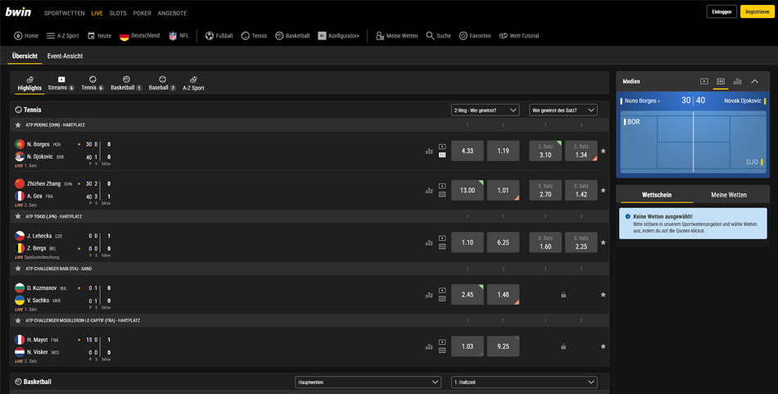Switch to Meine Wetten tab in bet slip
The height and width of the screenshot is (394, 778).
(729, 195)
